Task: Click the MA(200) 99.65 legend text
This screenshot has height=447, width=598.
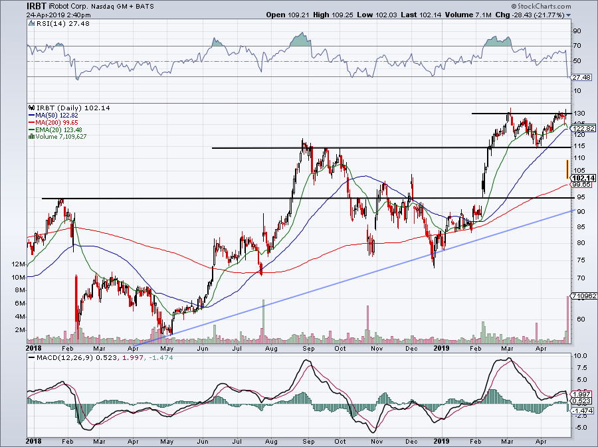Action: point(56,123)
